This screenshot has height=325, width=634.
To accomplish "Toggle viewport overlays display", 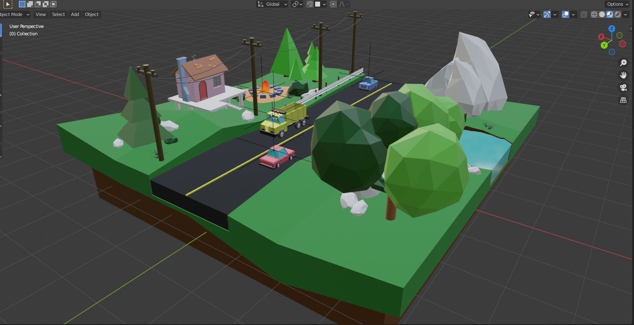I will coord(565,14).
